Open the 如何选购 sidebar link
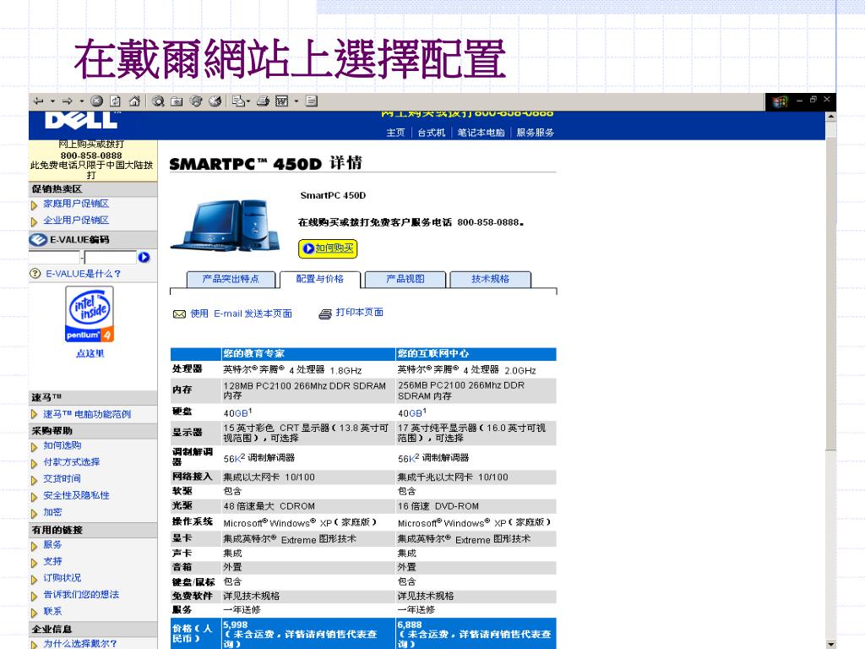Viewport: 865px width, 649px height. [x=63, y=445]
